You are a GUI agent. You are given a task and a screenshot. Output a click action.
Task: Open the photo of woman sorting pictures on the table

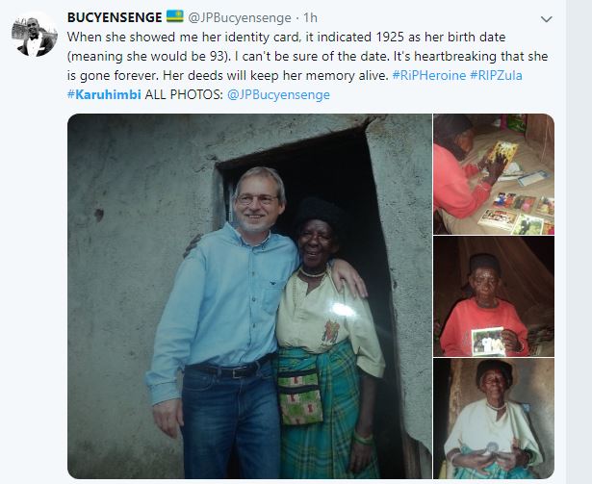click(x=494, y=174)
